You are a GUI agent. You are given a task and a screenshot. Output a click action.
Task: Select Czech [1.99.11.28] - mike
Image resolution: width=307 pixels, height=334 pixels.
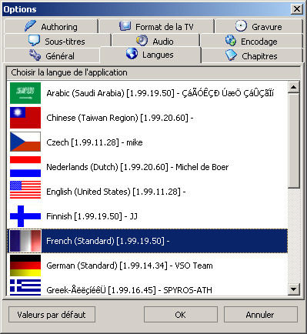(95, 142)
